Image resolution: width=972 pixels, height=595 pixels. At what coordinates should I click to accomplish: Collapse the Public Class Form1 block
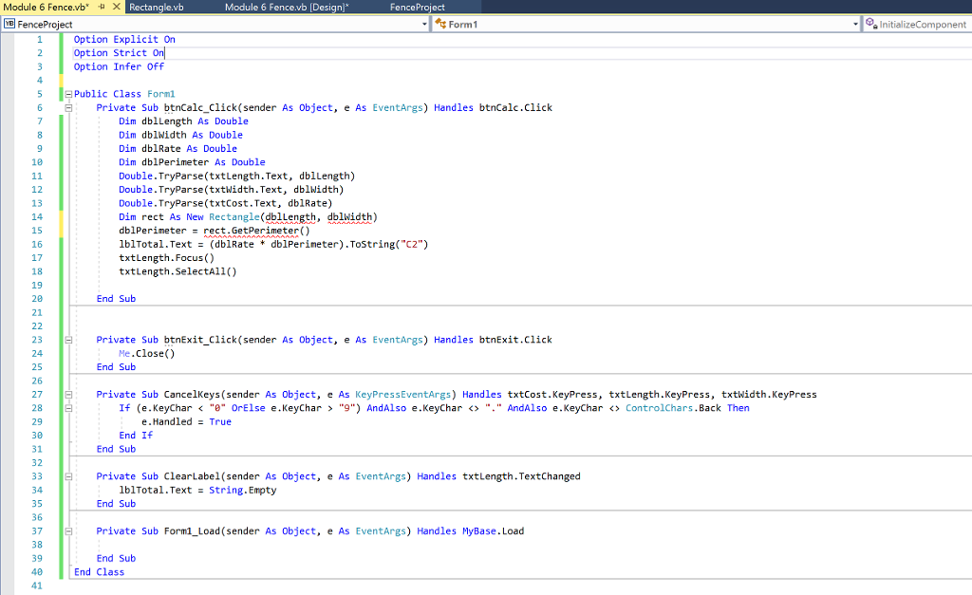point(68,94)
